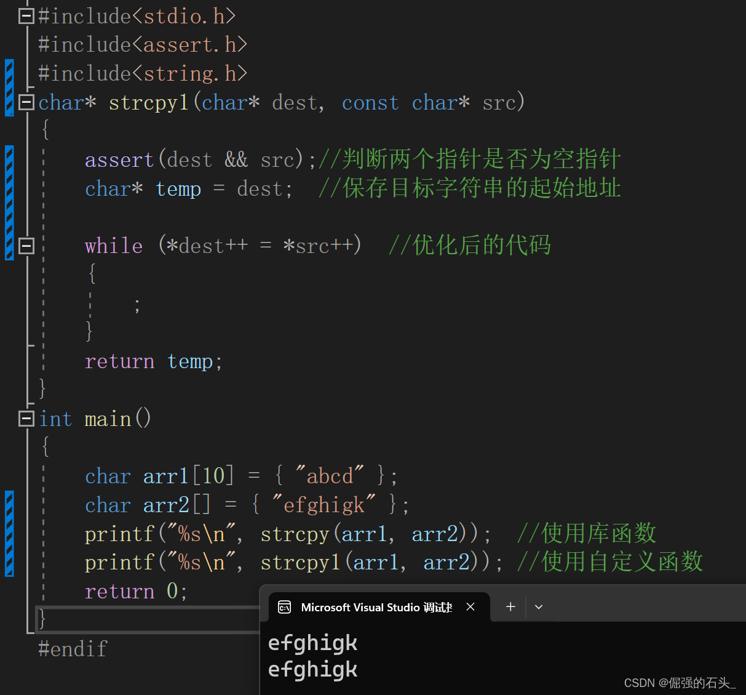Viewport: 746px width, 695px height.
Task: Click the comment 使用库函数
Action: click(587, 534)
